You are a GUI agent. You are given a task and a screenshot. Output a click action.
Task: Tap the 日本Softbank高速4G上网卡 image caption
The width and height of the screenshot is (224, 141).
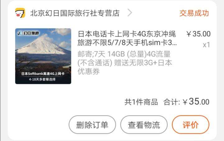click(x=43, y=74)
